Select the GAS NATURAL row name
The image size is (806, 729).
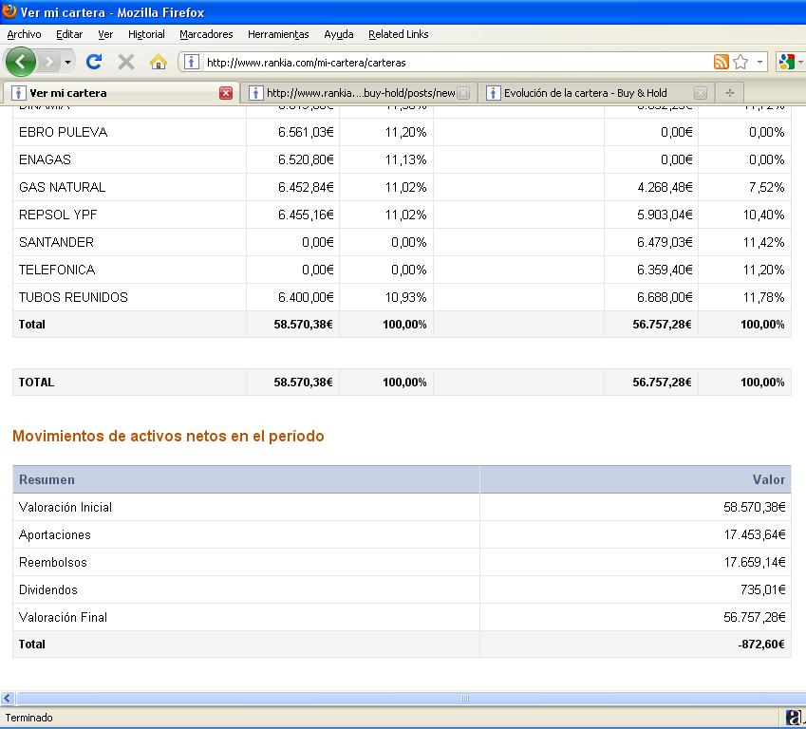click(63, 187)
